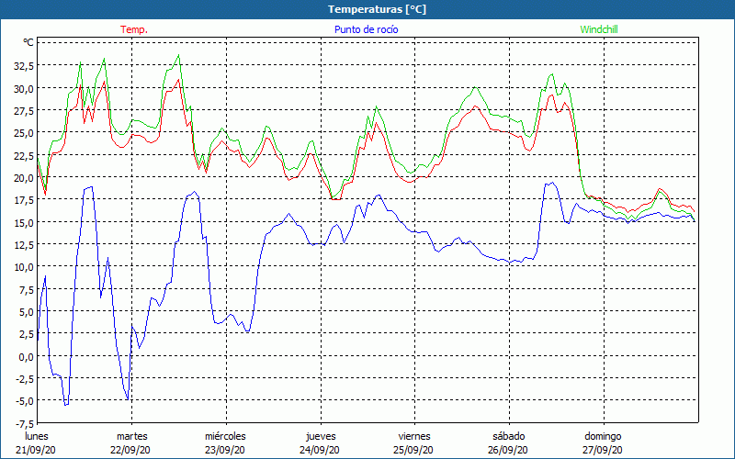Image resolution: width=735 pixels, height=459 pixels.
Task: Click the '22,5' y-axis value
Action: (24, 155)
